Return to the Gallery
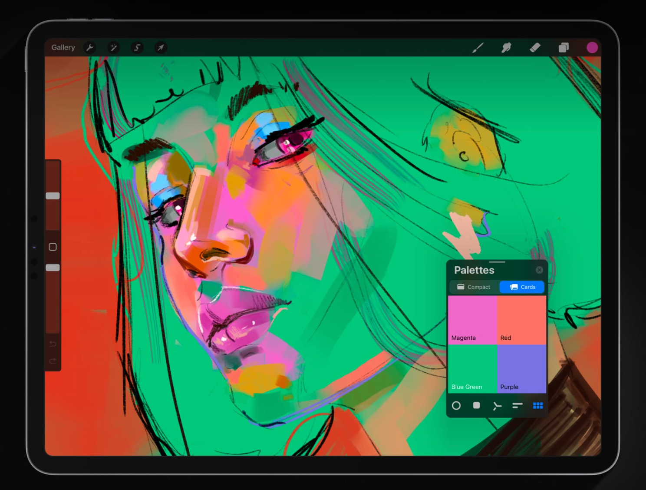 pyautogui.click(x=63, y=48)
